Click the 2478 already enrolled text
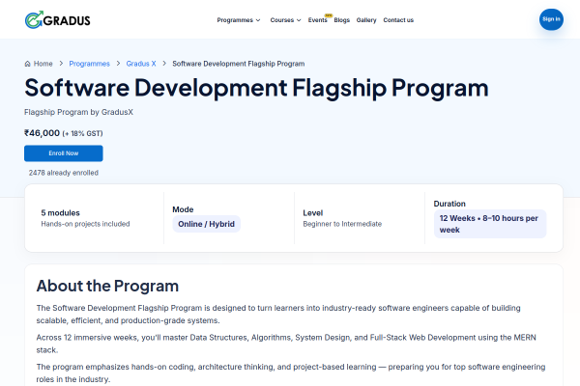This screenshot has height=386, width=580. coord(63,173)
